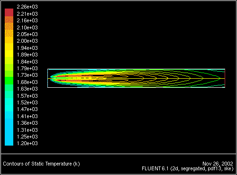Click the 1.63e+03 legend label
The image size is (237, 175).
27,89
